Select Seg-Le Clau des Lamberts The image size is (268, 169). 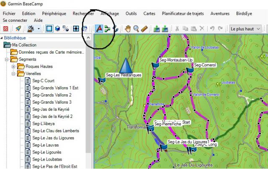[x=56, y=131]
